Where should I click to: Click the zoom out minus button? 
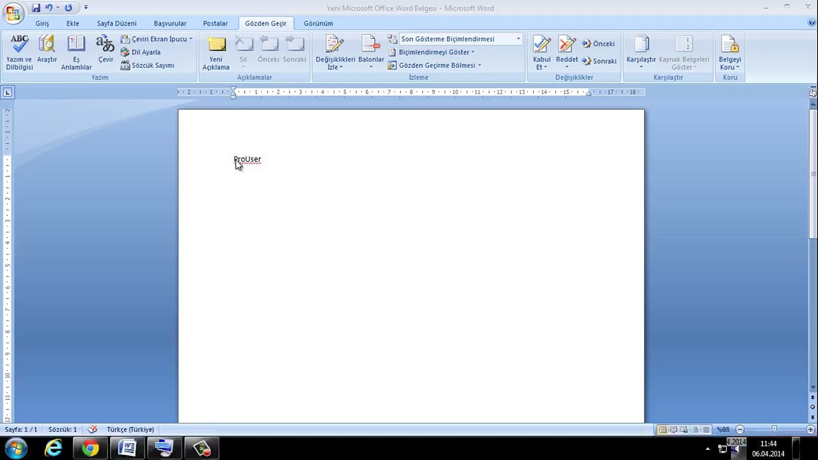(x=740, y=429)
